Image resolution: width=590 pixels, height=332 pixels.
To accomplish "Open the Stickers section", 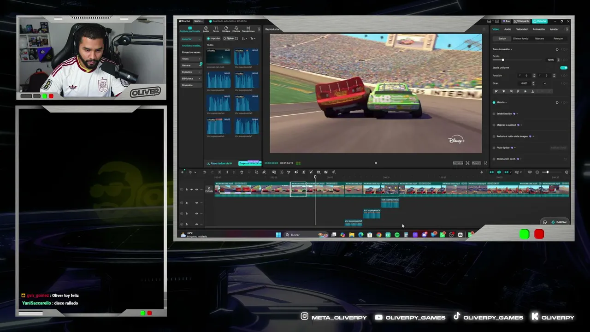I will click(226, 29).
